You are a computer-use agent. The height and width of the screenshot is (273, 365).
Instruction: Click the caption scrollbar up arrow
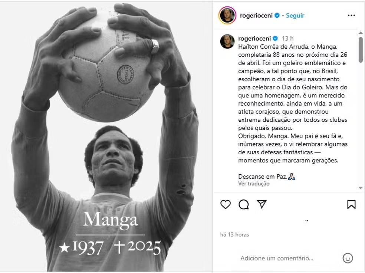click(x=361, y=33)
